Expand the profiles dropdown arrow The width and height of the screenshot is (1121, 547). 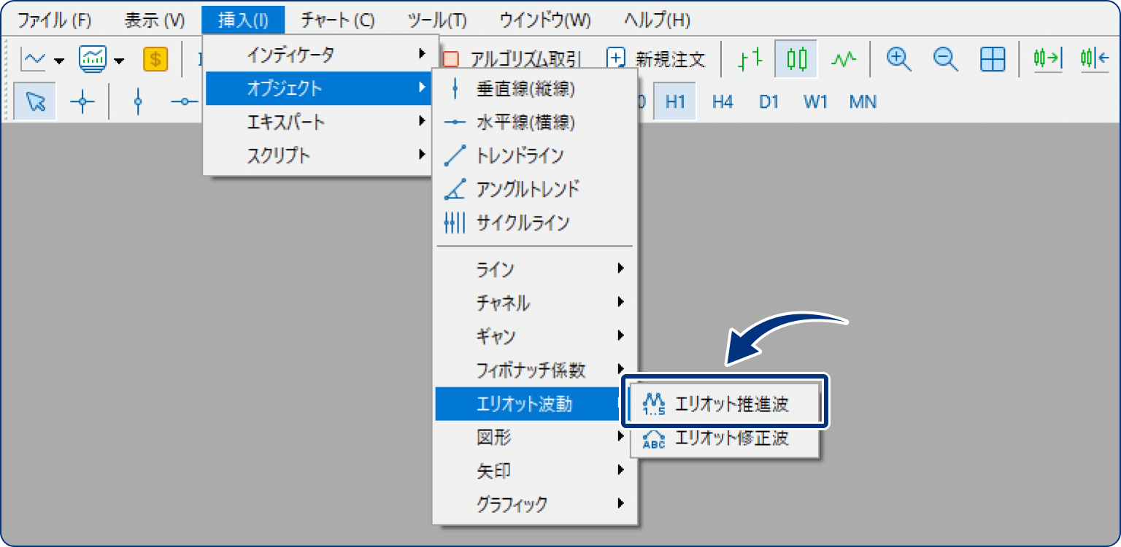point(118,60)
